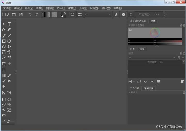Image resolution: width=186 pixels, height=131 pixels.
Task: Redo the last action
Action: [37, 14]
